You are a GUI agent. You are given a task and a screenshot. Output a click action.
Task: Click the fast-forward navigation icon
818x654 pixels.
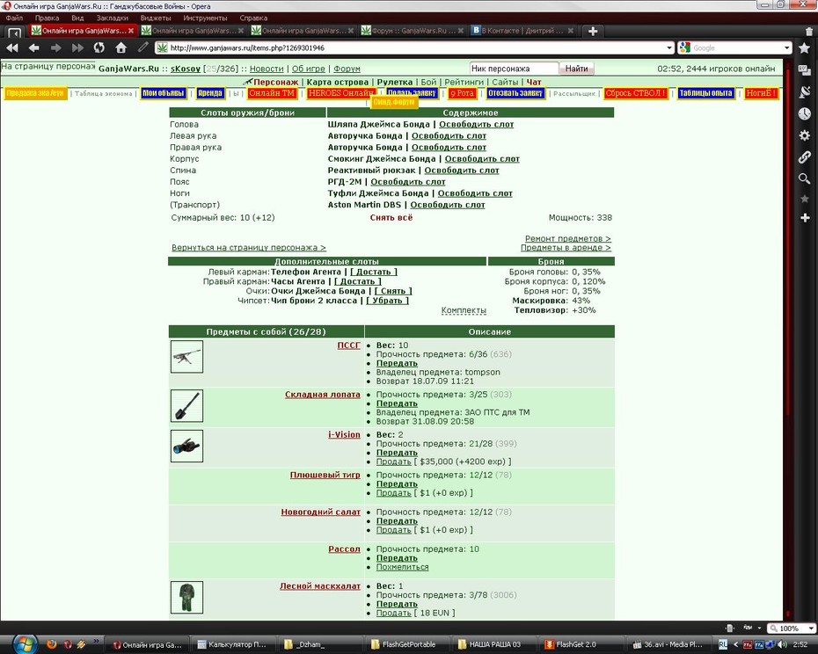click(x=77, y=48)
